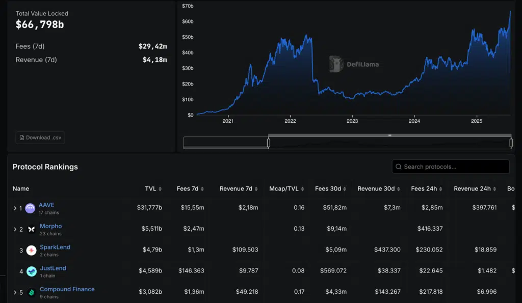Sort the table by Mcap/TVL
The image size is (522, 303).
click(285, 188)
